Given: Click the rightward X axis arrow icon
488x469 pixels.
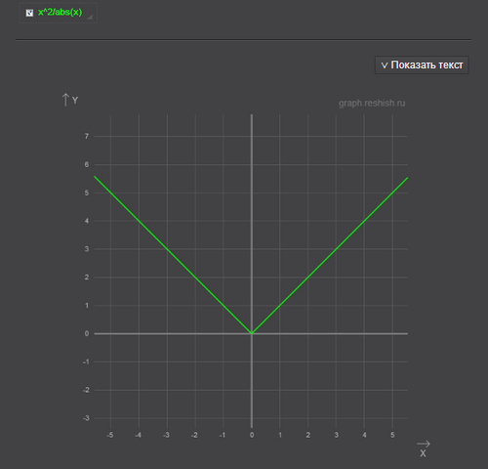Looking at the screenshot, I should point(424,444).
